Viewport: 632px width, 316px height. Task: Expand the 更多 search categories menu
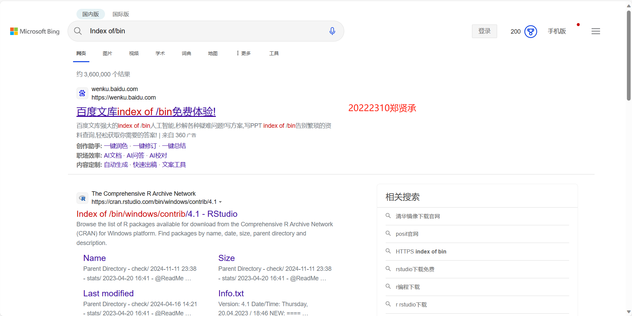(244, 53)
